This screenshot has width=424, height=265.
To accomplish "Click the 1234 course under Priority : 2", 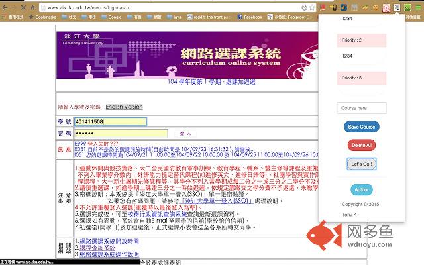I will (x=347, y=56).
